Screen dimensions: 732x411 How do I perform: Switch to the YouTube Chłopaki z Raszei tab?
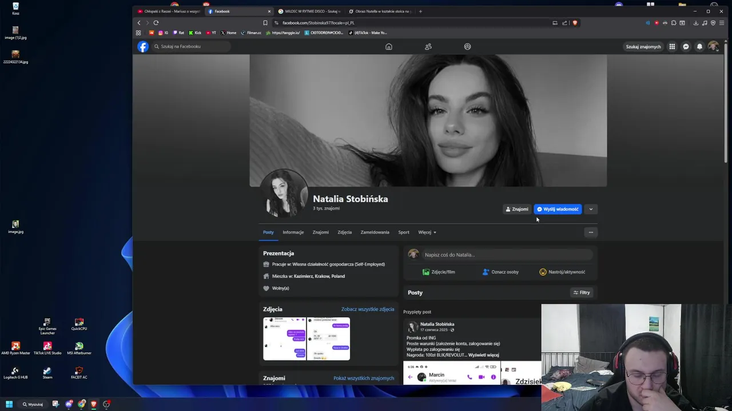(169, 11)
